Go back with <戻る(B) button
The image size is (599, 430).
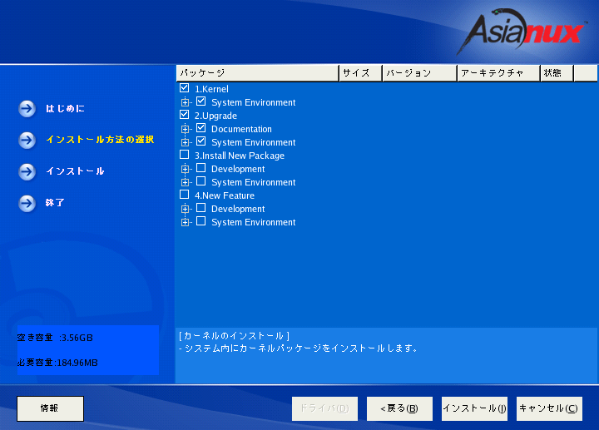[399, 408]
